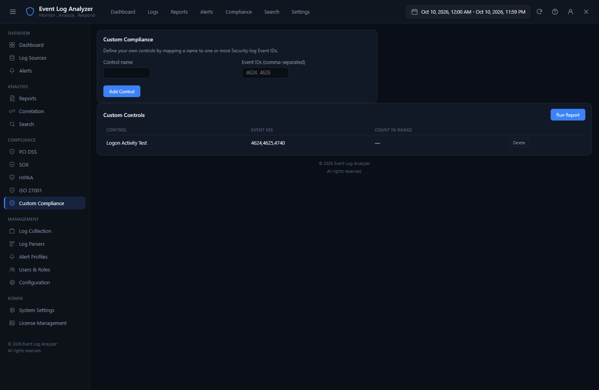Focus the Control name input field
The height and width of the screenshot is (390, 599).
(127, 73)
